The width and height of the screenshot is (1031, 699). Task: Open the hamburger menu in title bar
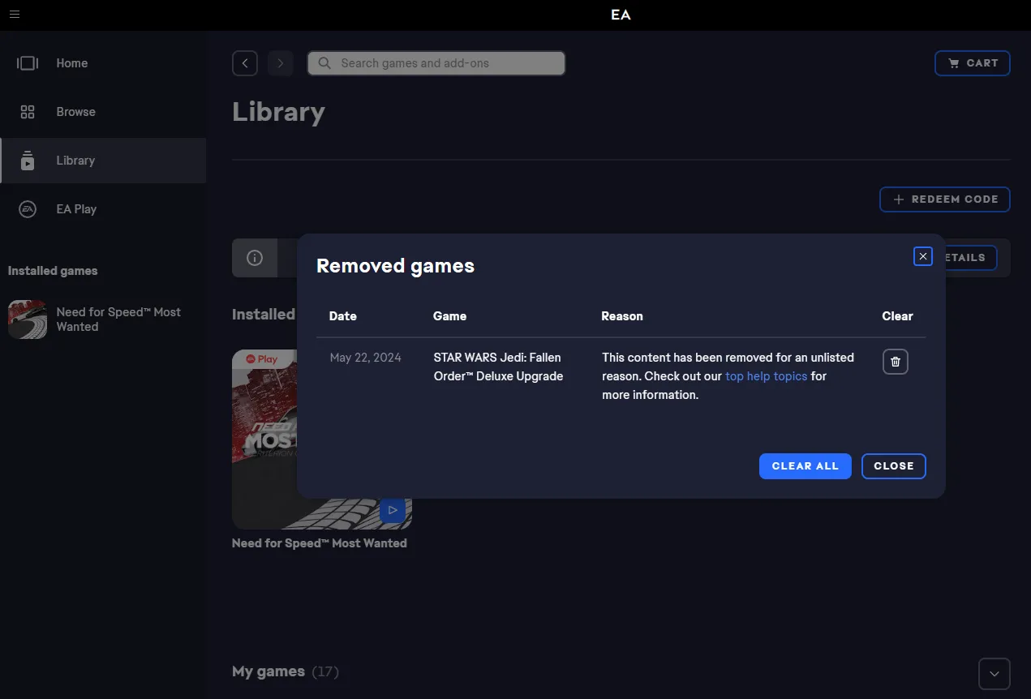click(15, 15)
